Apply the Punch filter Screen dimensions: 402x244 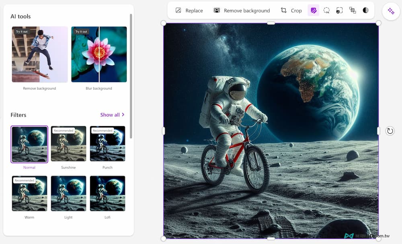(x=107, y=144)
